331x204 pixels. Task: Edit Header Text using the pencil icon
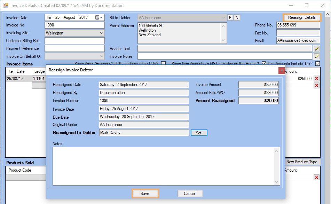tap(316, 48)
